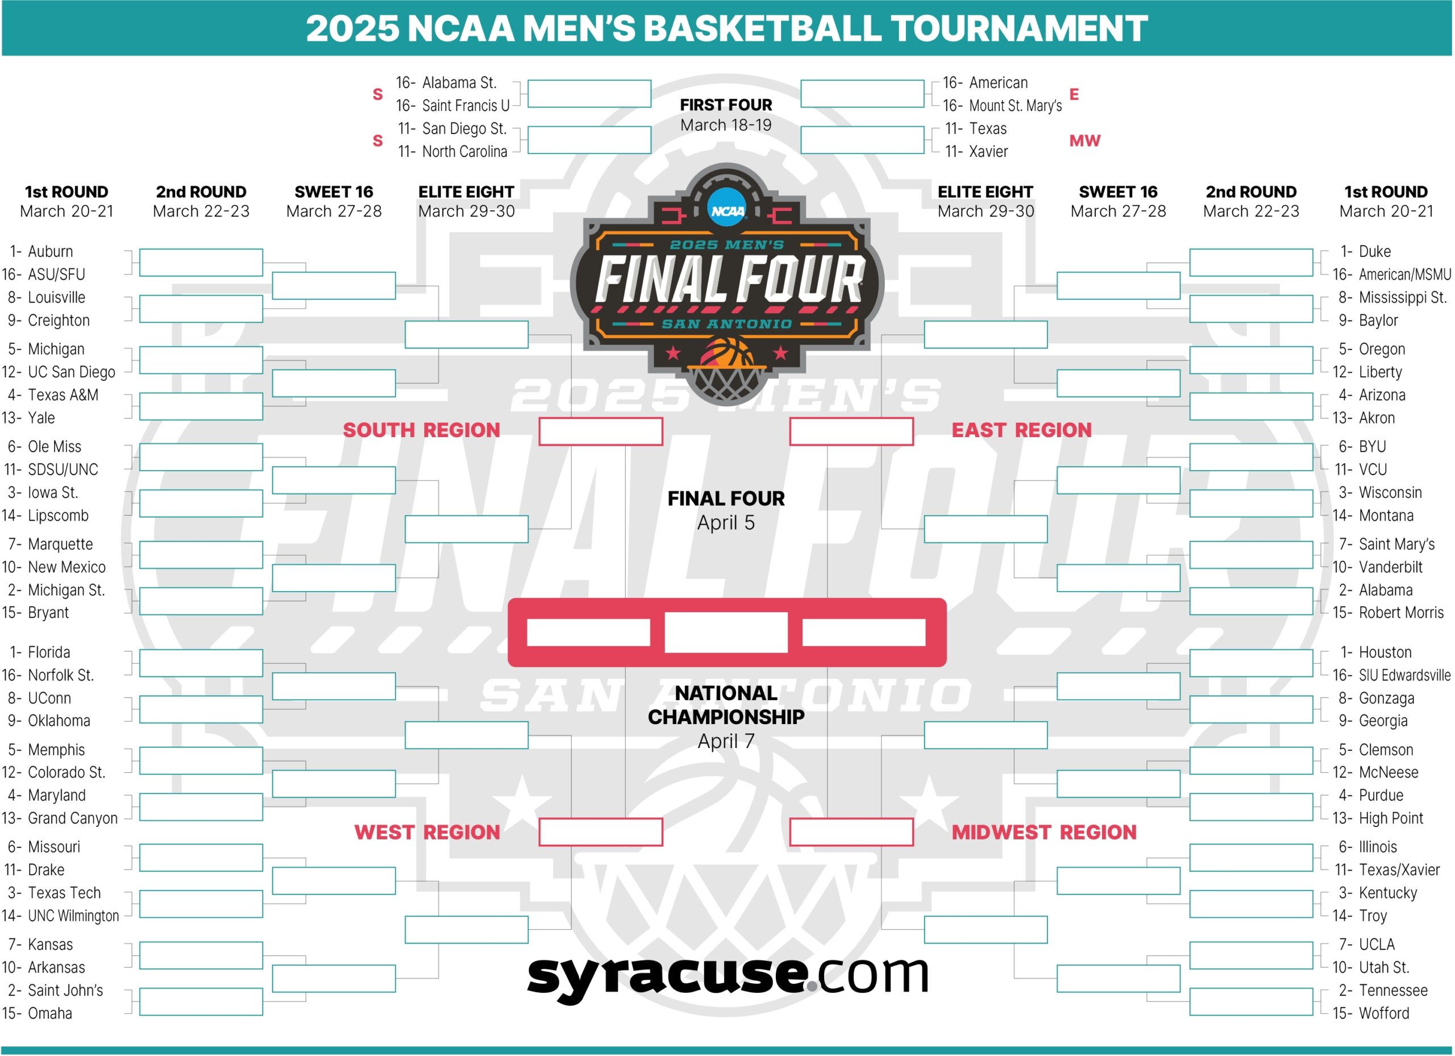Click the First Four heading
The height and width of the screenshot is (1056, 1455).
point(726,105)
